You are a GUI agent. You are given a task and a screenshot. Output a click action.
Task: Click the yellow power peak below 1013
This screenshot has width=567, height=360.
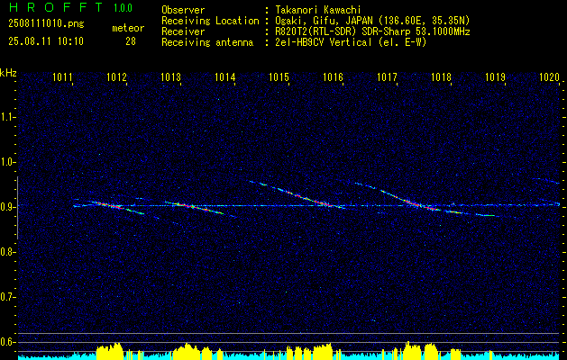[187, 352]
